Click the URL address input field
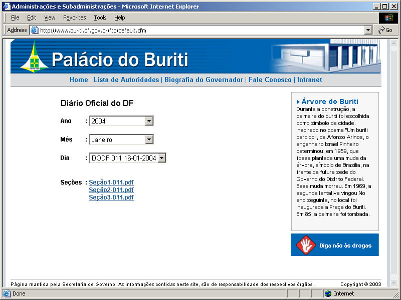This screenshot has width=401, height=300. pyautogui.click(x=200, y=30)
